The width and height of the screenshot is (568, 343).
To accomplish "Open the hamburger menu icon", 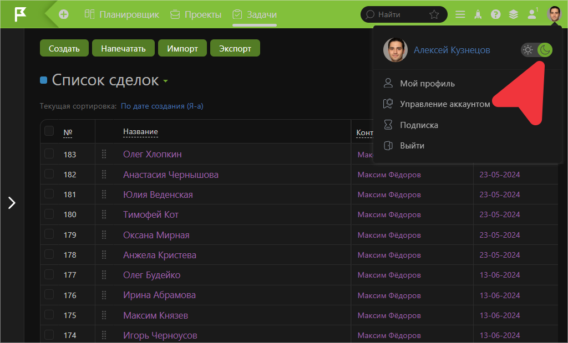I will (x=460, y=14).
